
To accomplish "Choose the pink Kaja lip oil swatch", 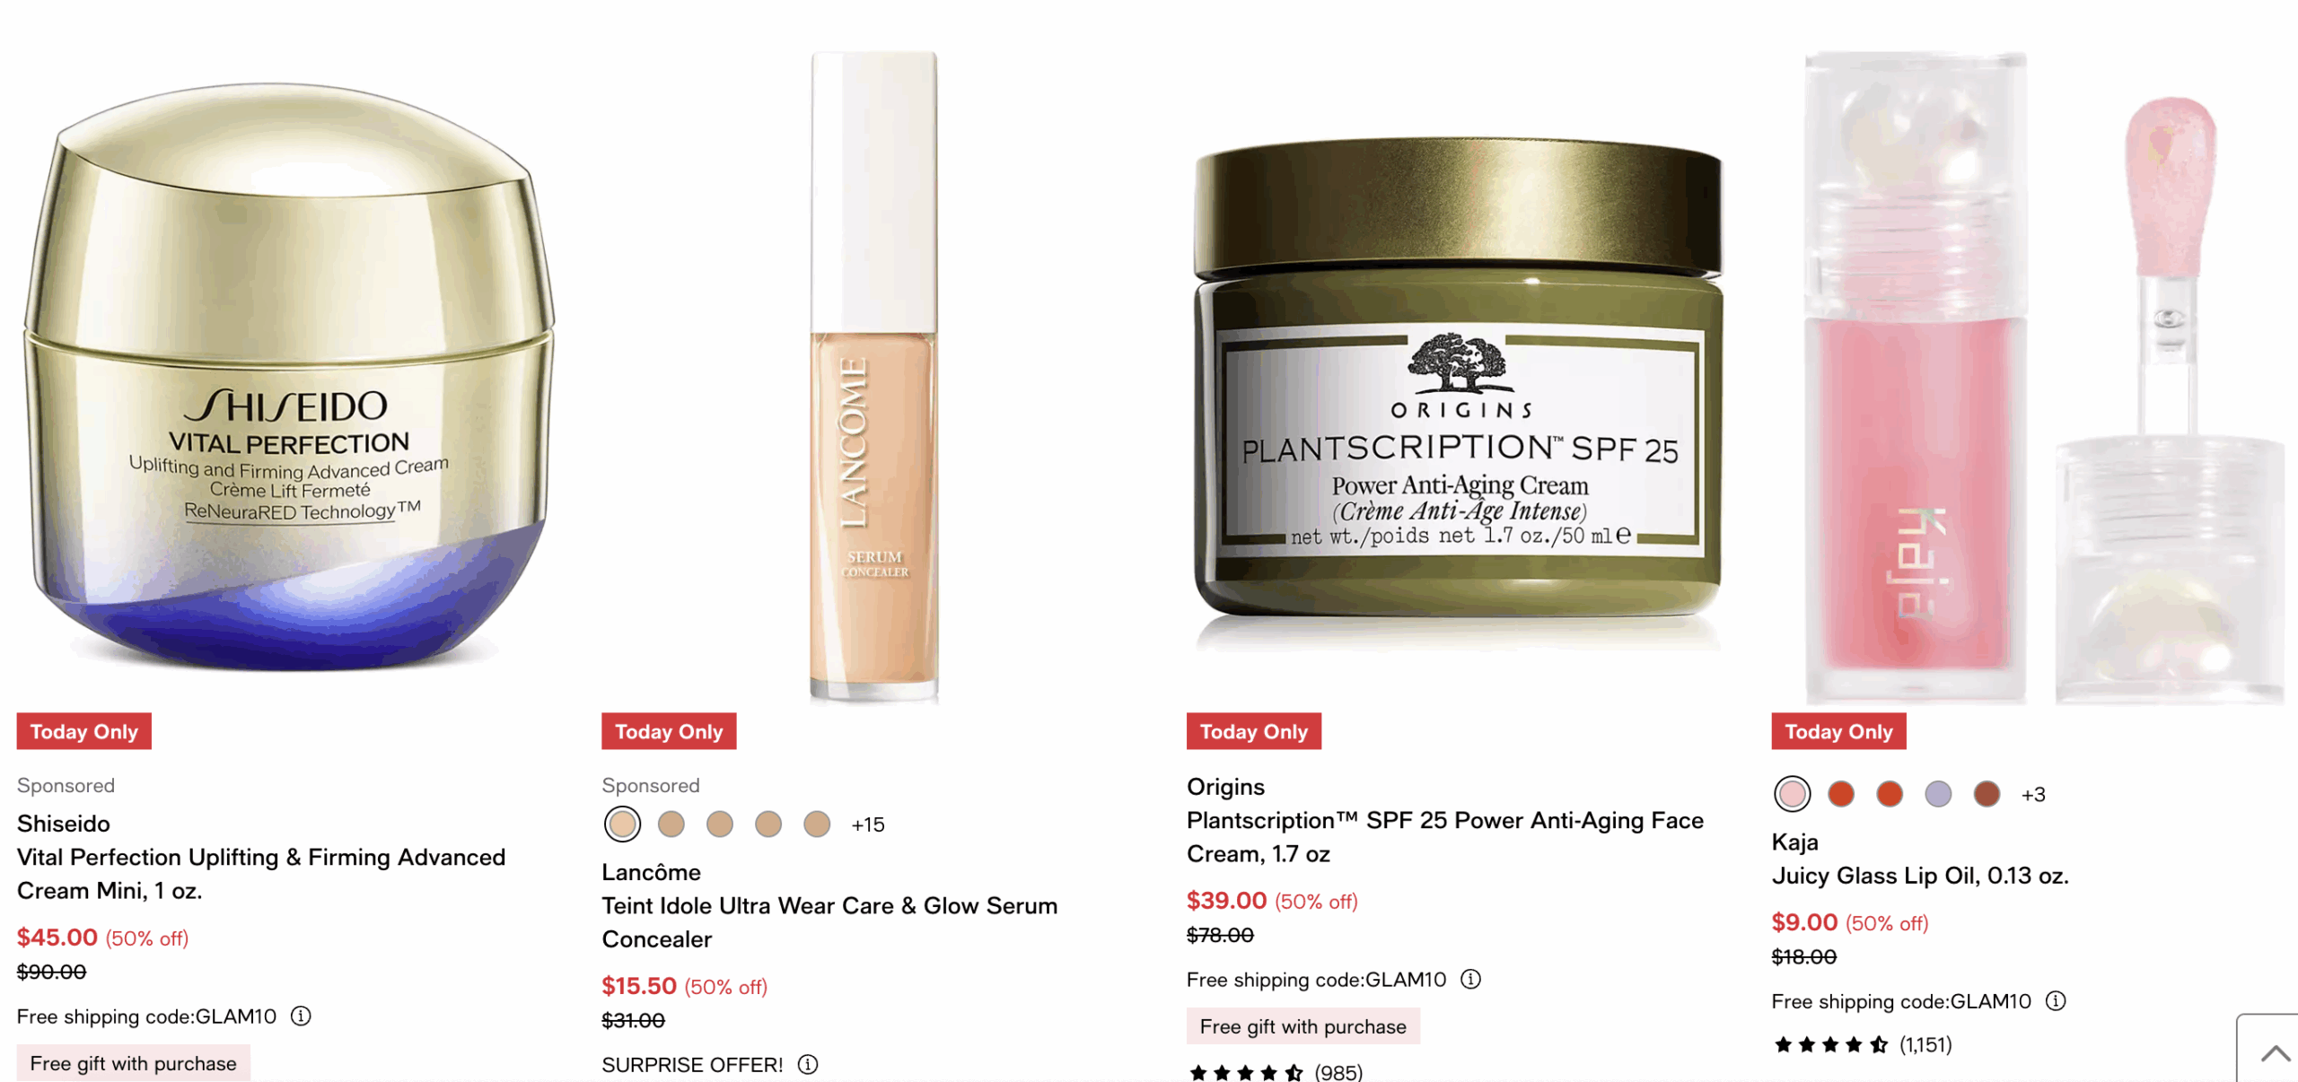I will tap(1793, 794).
